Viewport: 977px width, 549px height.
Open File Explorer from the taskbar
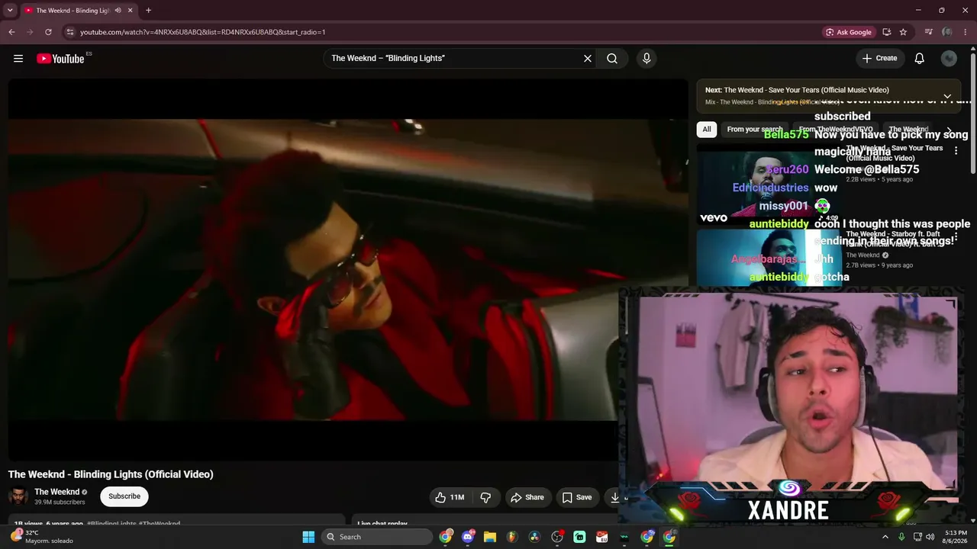(x=490, y=537)
